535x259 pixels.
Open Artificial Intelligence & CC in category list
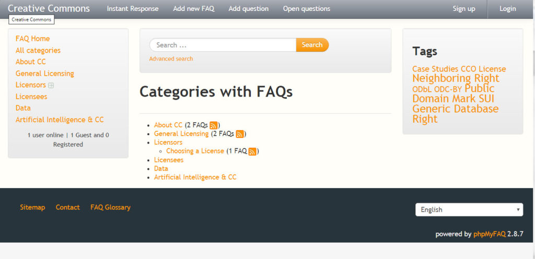tap(195, 178)
